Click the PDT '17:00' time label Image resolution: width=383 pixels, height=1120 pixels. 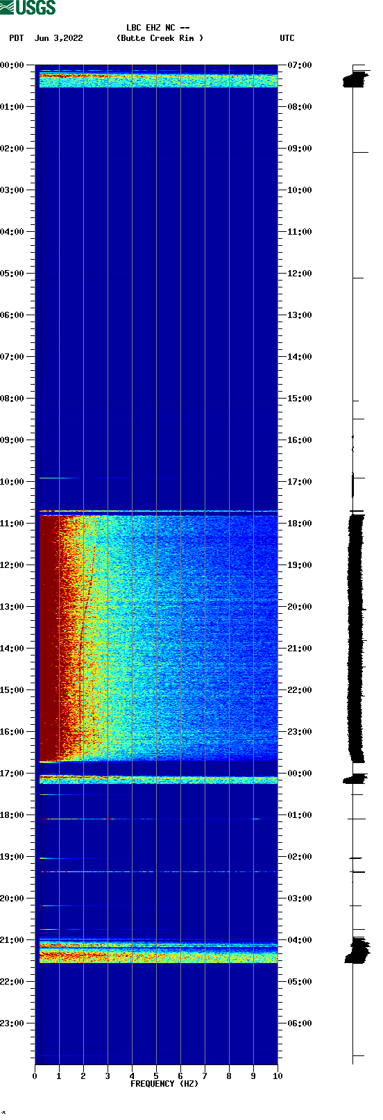tap(12, 774)
